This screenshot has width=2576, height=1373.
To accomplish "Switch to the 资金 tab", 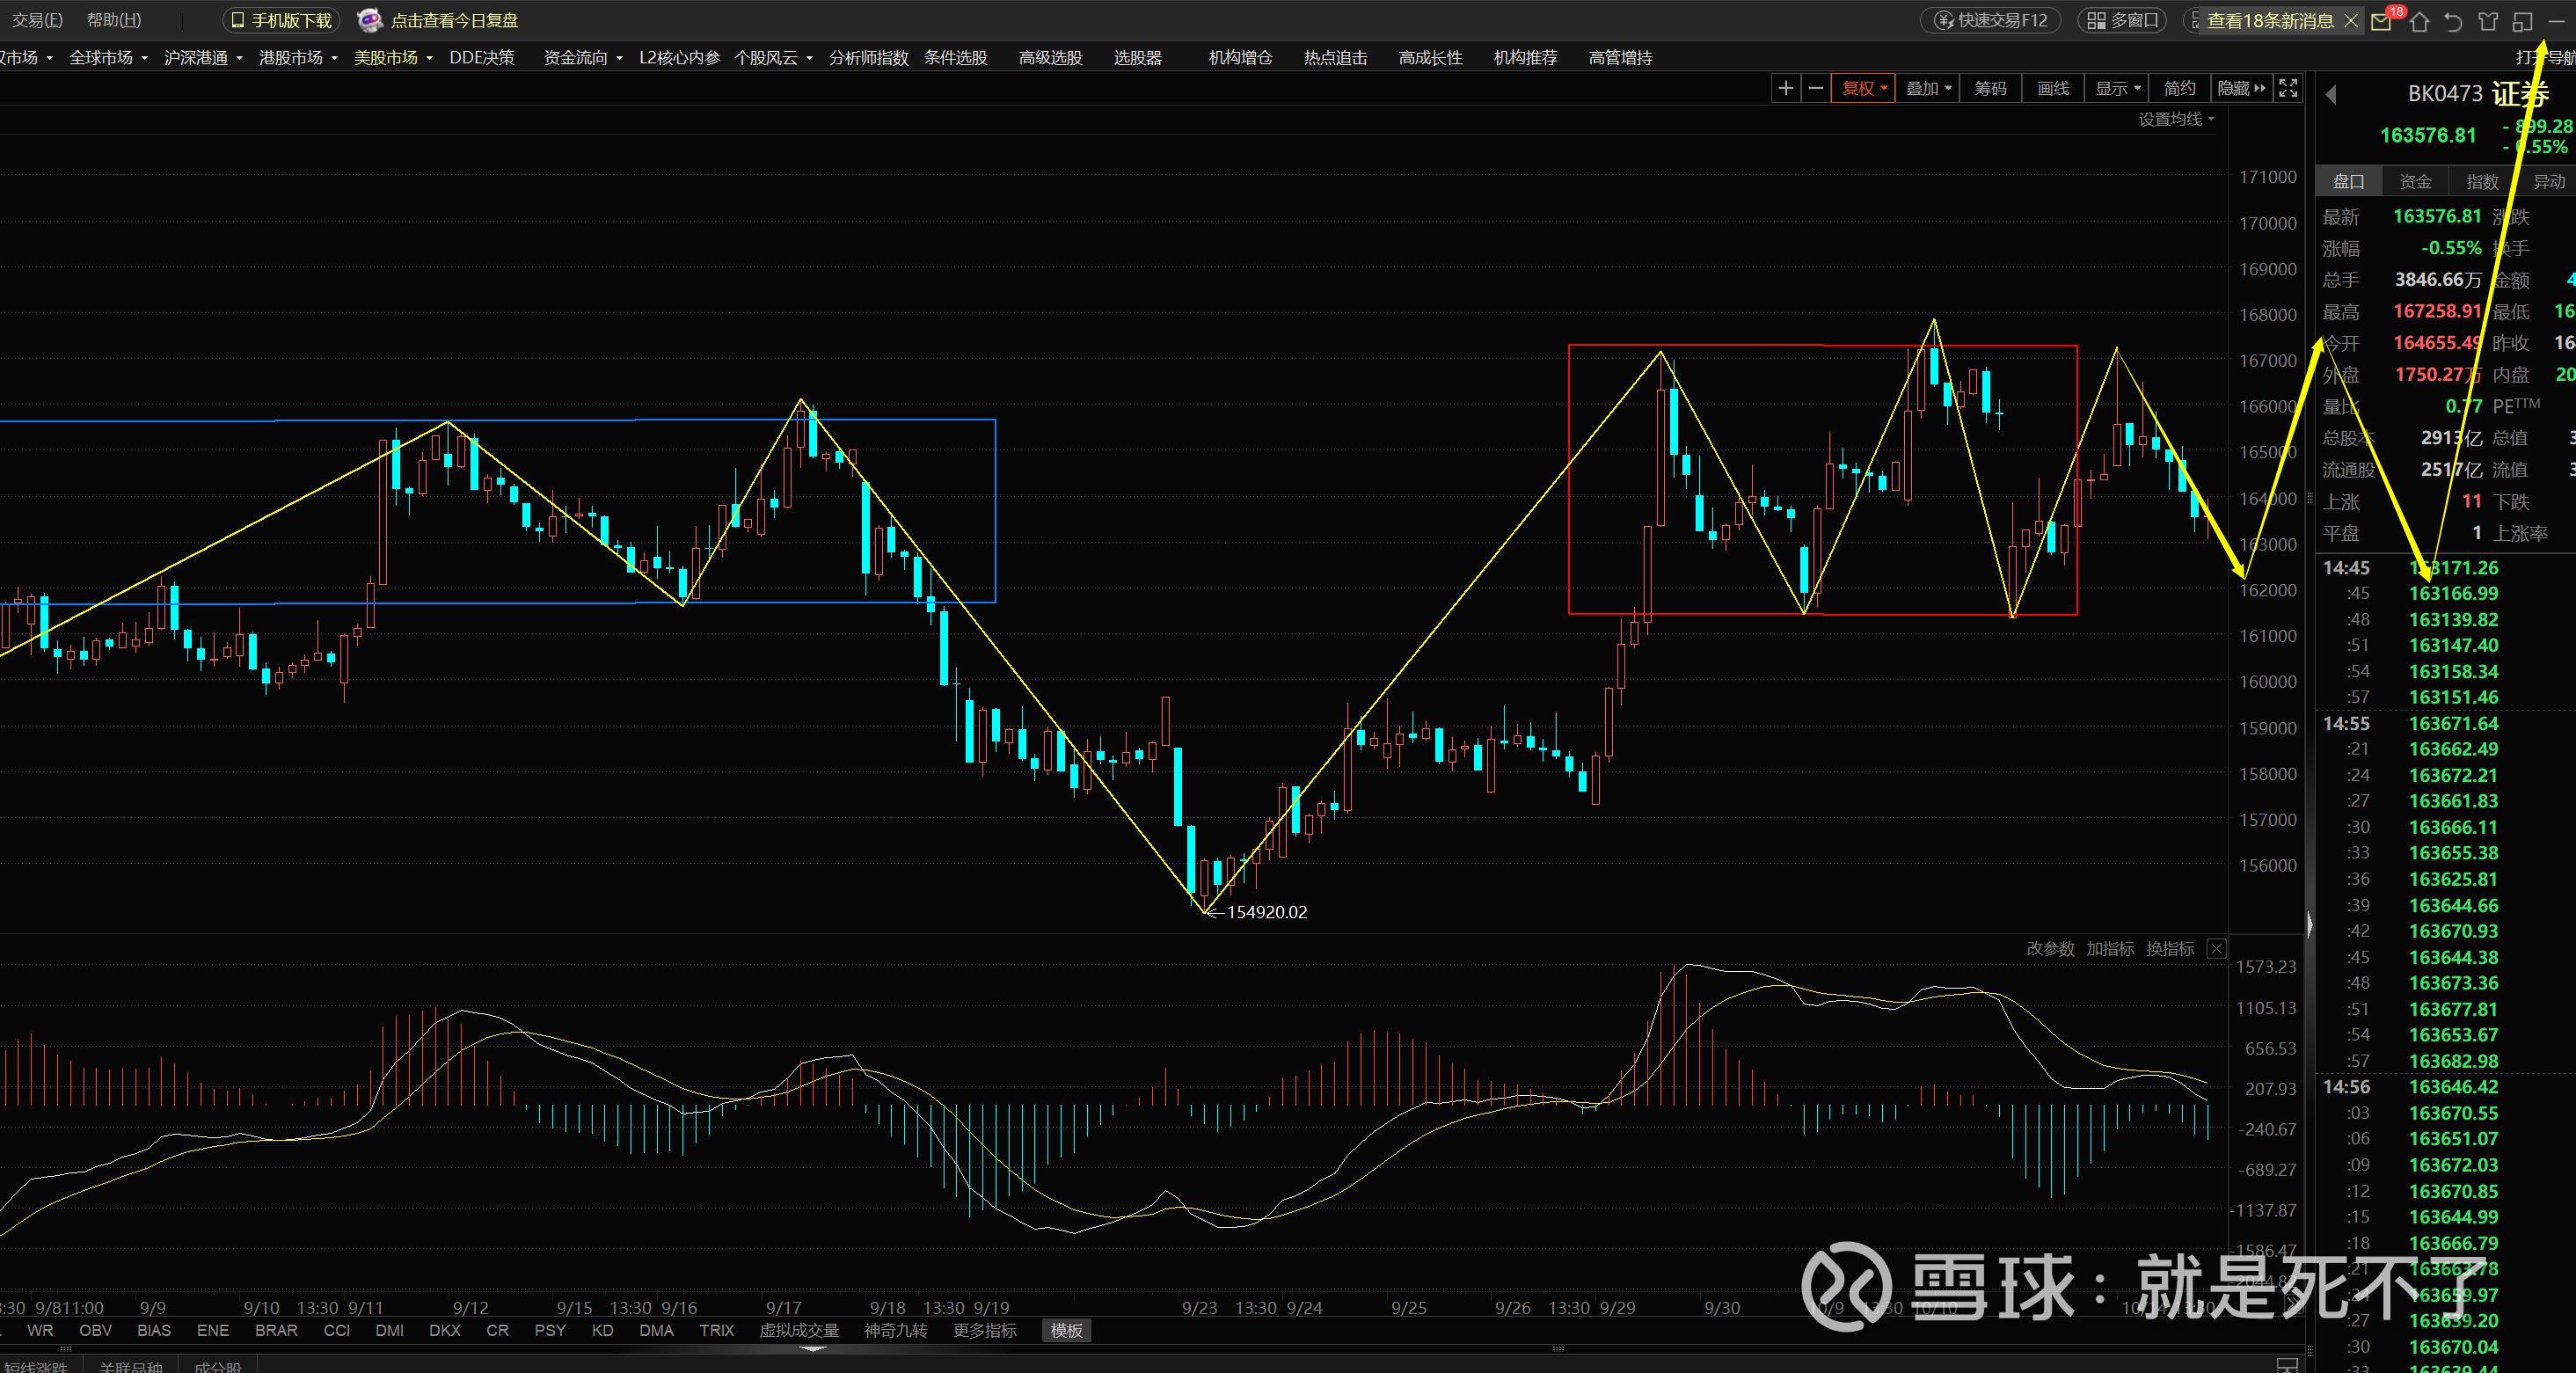I will coord(2415,182).
